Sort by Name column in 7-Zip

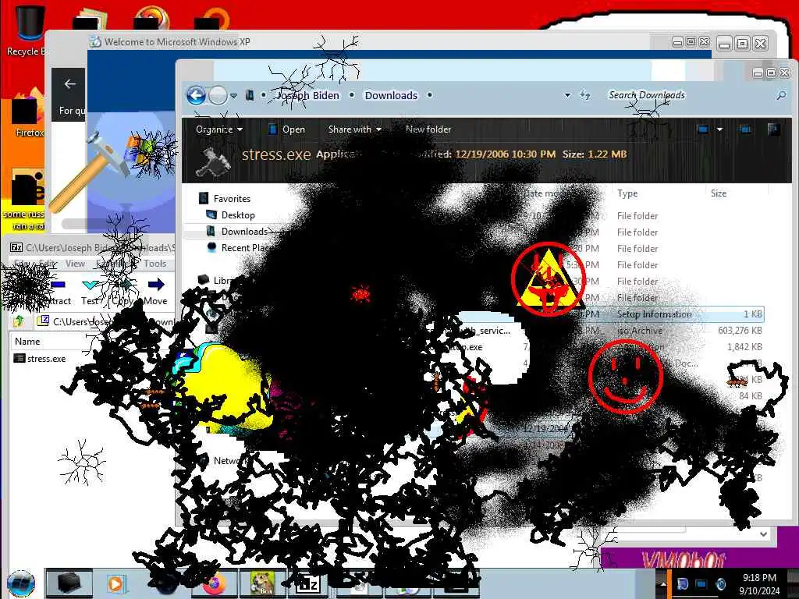pos(27,342)
